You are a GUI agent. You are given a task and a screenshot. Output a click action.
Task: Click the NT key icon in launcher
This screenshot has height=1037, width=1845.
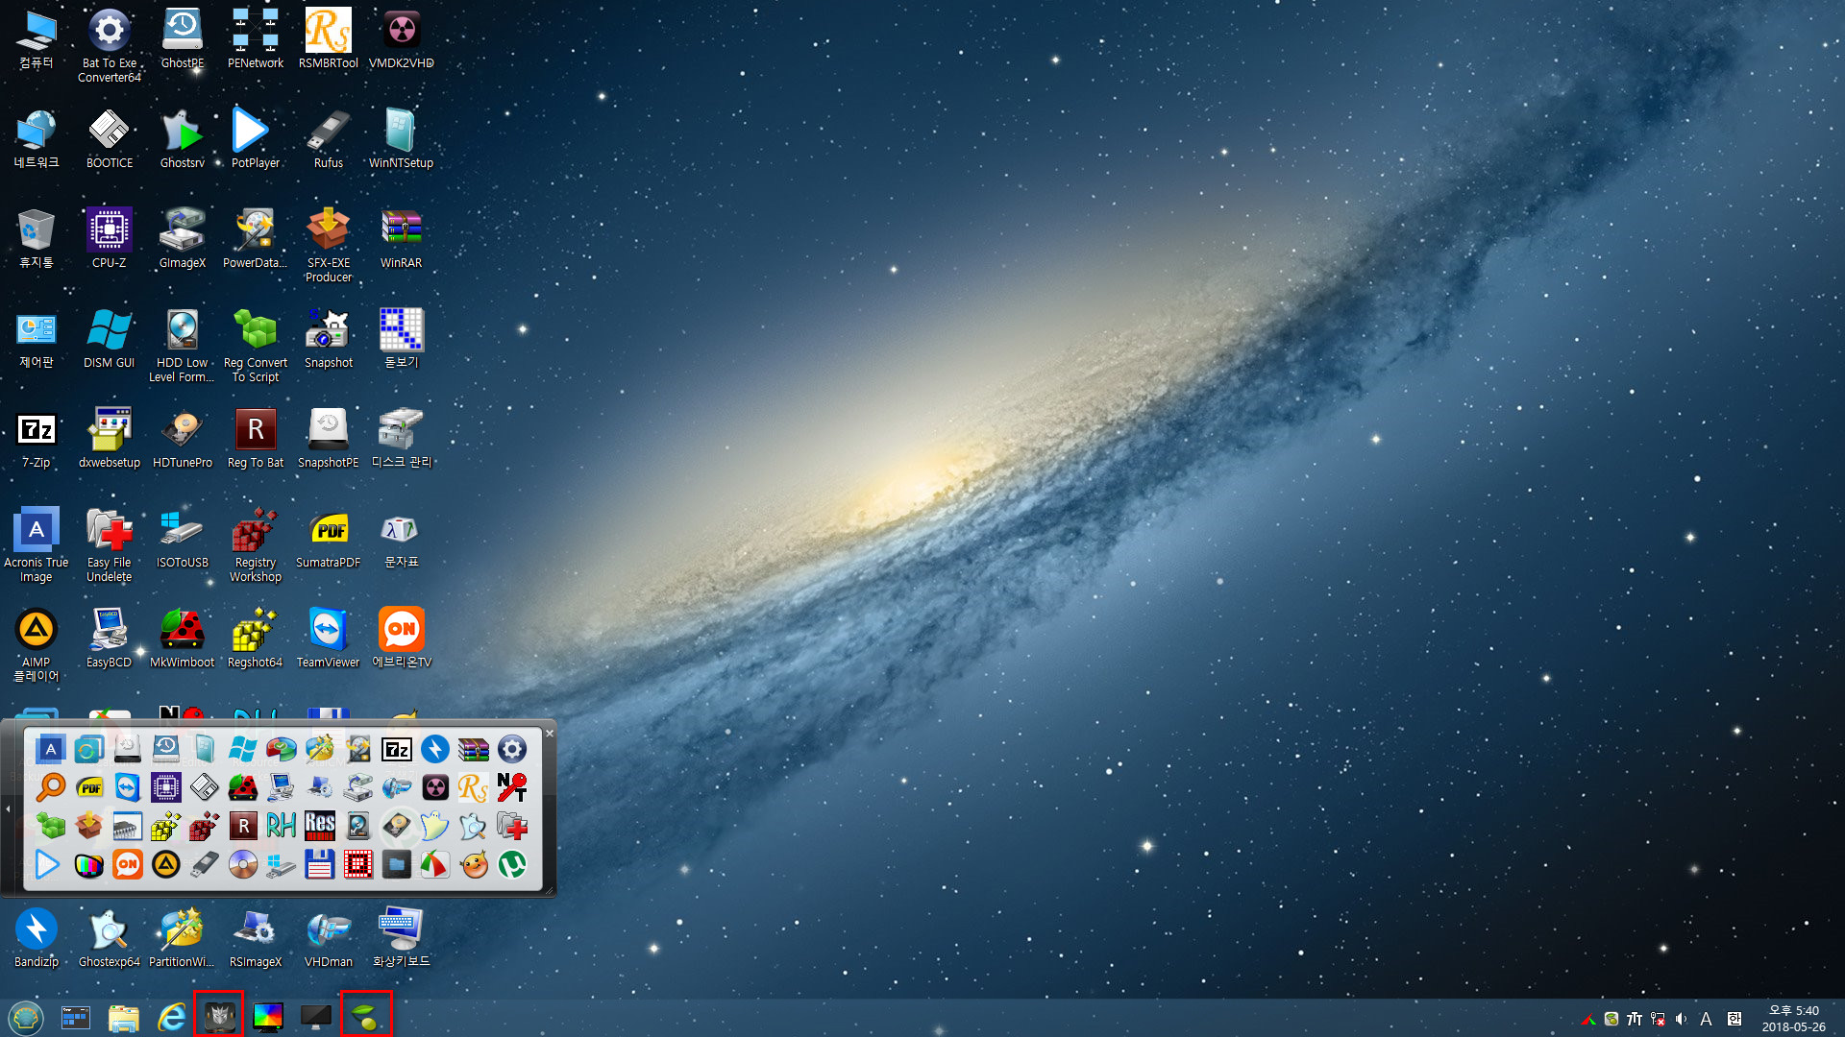tap(512, 787)
